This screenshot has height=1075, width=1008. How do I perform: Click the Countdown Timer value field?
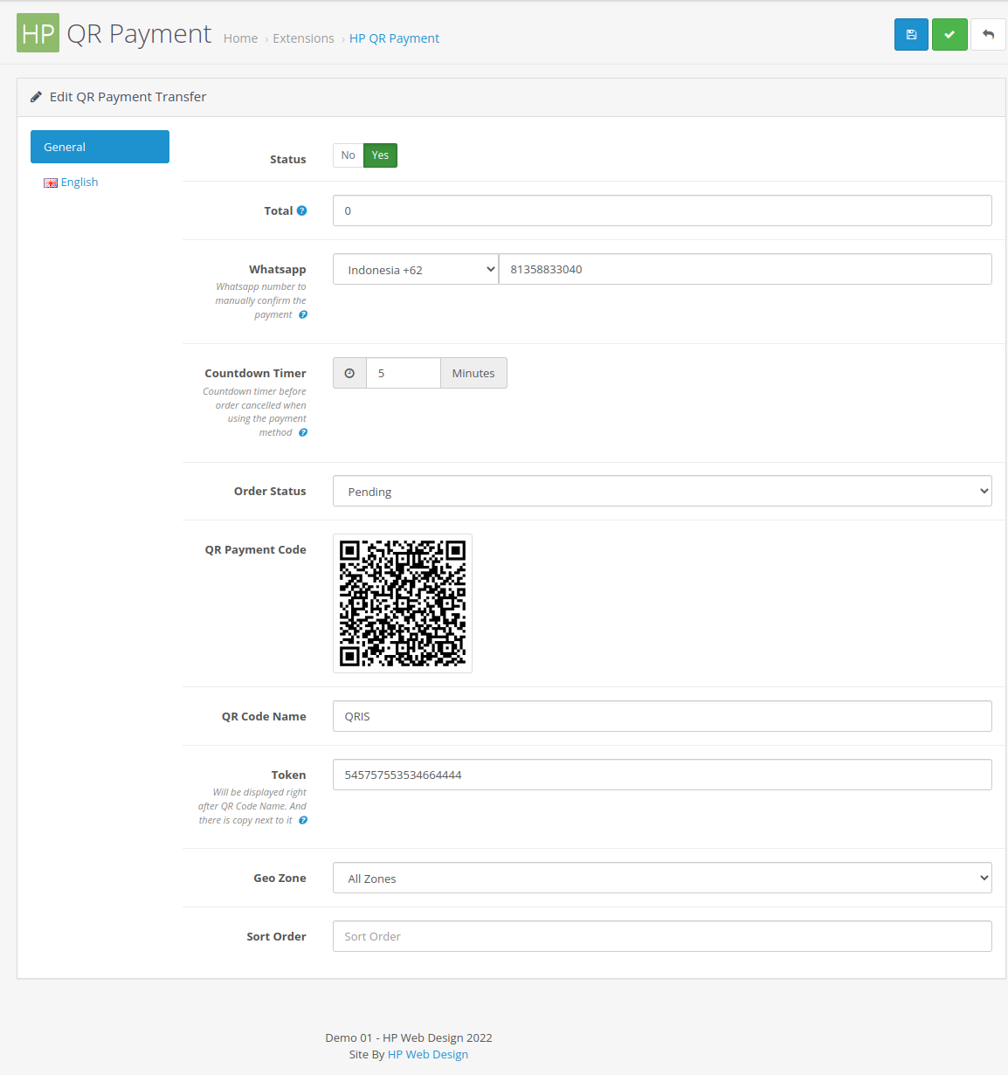404,373
